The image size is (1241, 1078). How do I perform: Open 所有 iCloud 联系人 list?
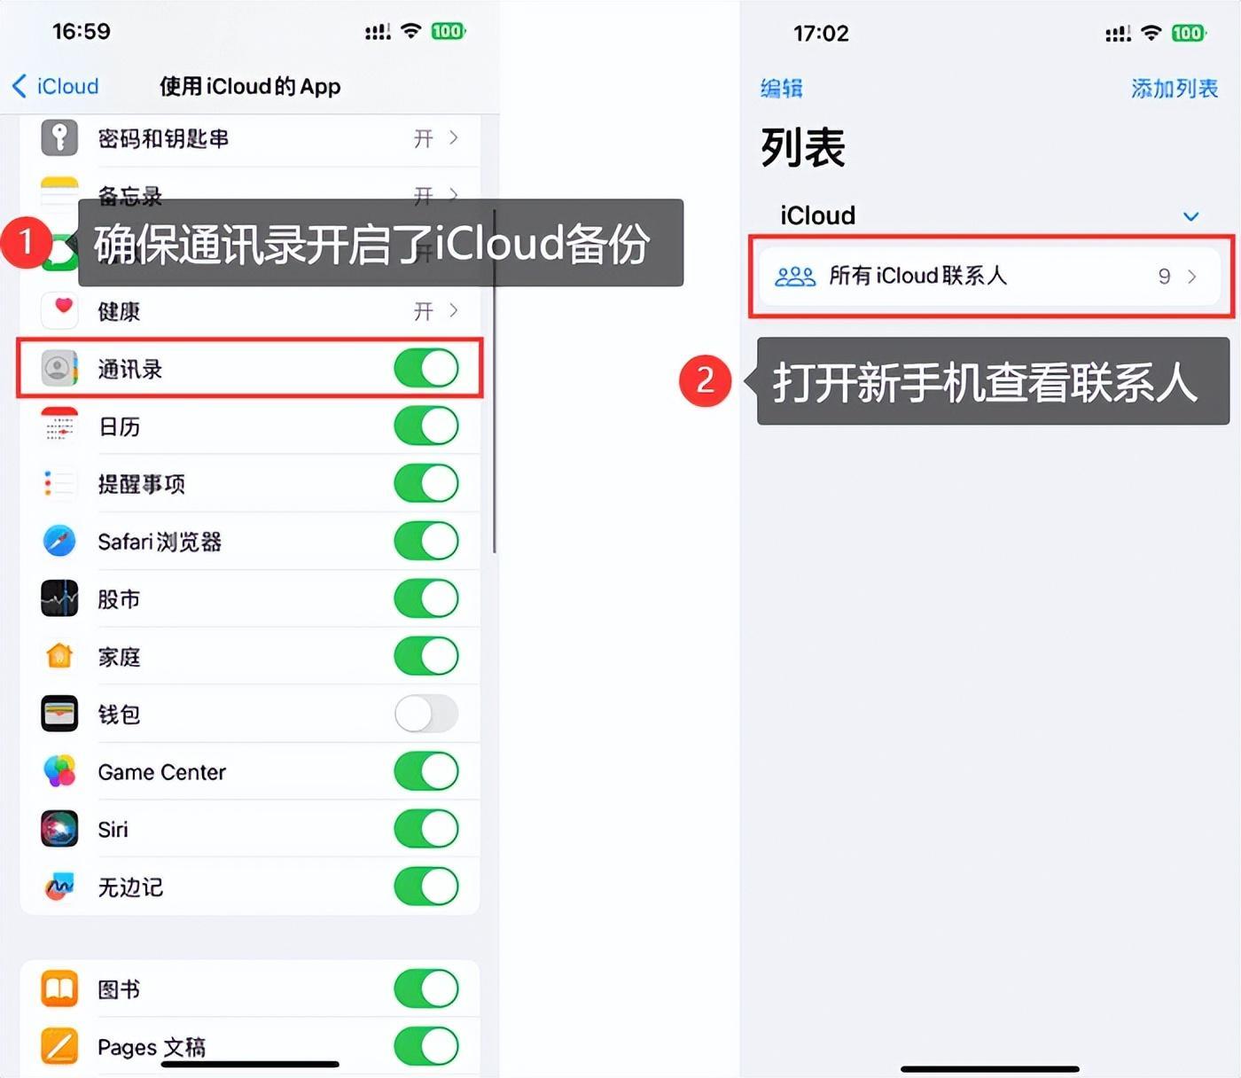coord(989,276)
